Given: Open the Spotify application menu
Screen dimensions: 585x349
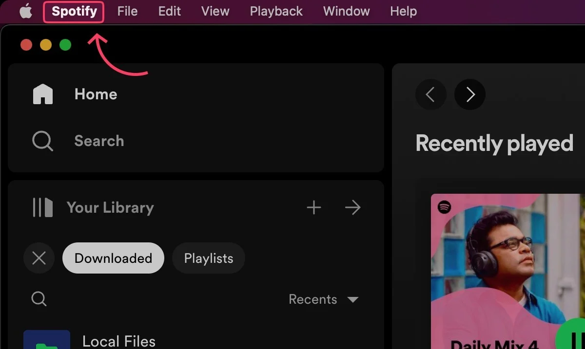Looking at the screenshot, I should pos(74,12).
